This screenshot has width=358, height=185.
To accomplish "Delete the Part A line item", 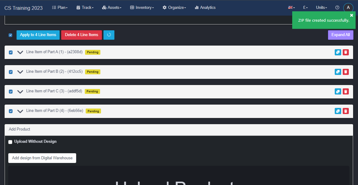I will click(x=345, y=52).
